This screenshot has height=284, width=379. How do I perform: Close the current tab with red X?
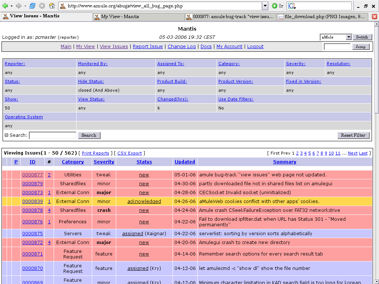click(x=375, y=17)
